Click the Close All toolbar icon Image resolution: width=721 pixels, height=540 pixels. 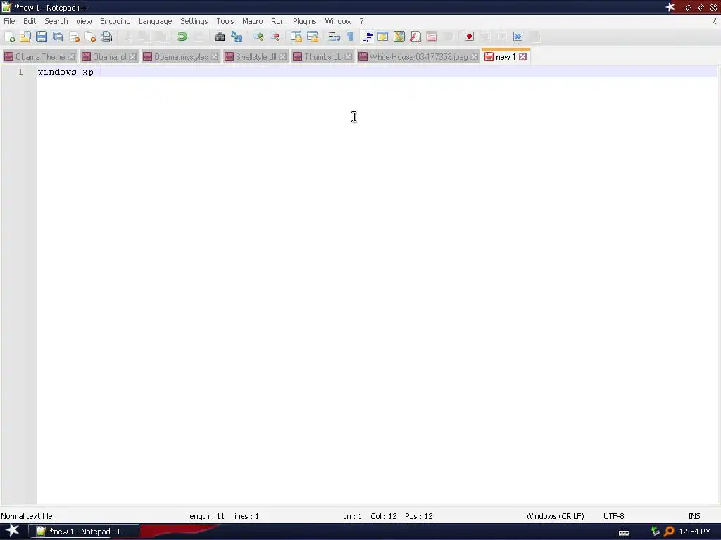pyautogui.click(x=90, y=37)
